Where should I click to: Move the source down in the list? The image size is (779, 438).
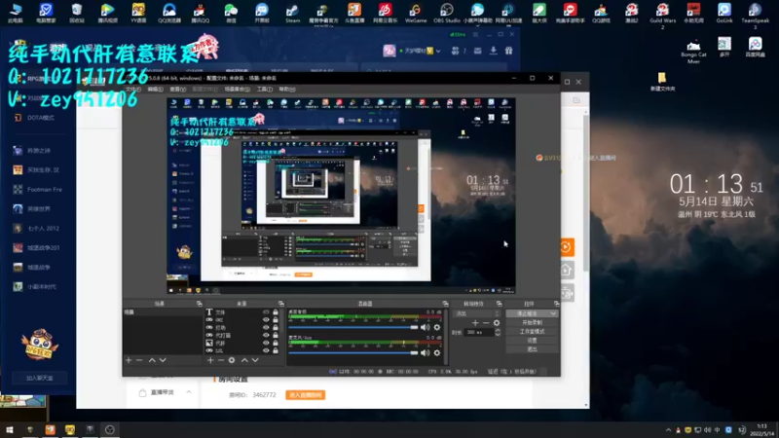pos(255,360)
